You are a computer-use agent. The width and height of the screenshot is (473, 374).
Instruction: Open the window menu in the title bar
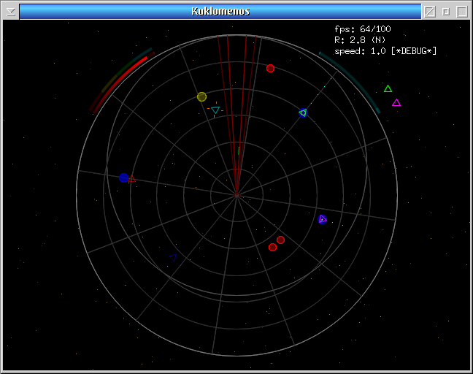coord(9,11)
